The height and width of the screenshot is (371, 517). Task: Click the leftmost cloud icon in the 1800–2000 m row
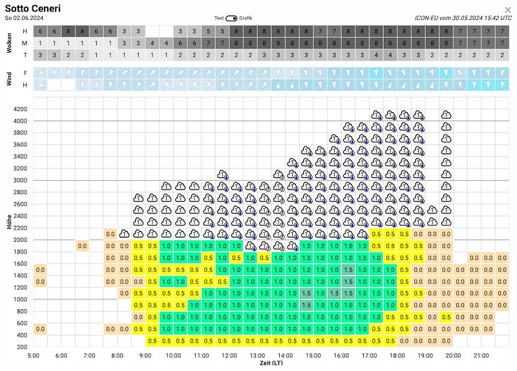[x=251, y=246]
